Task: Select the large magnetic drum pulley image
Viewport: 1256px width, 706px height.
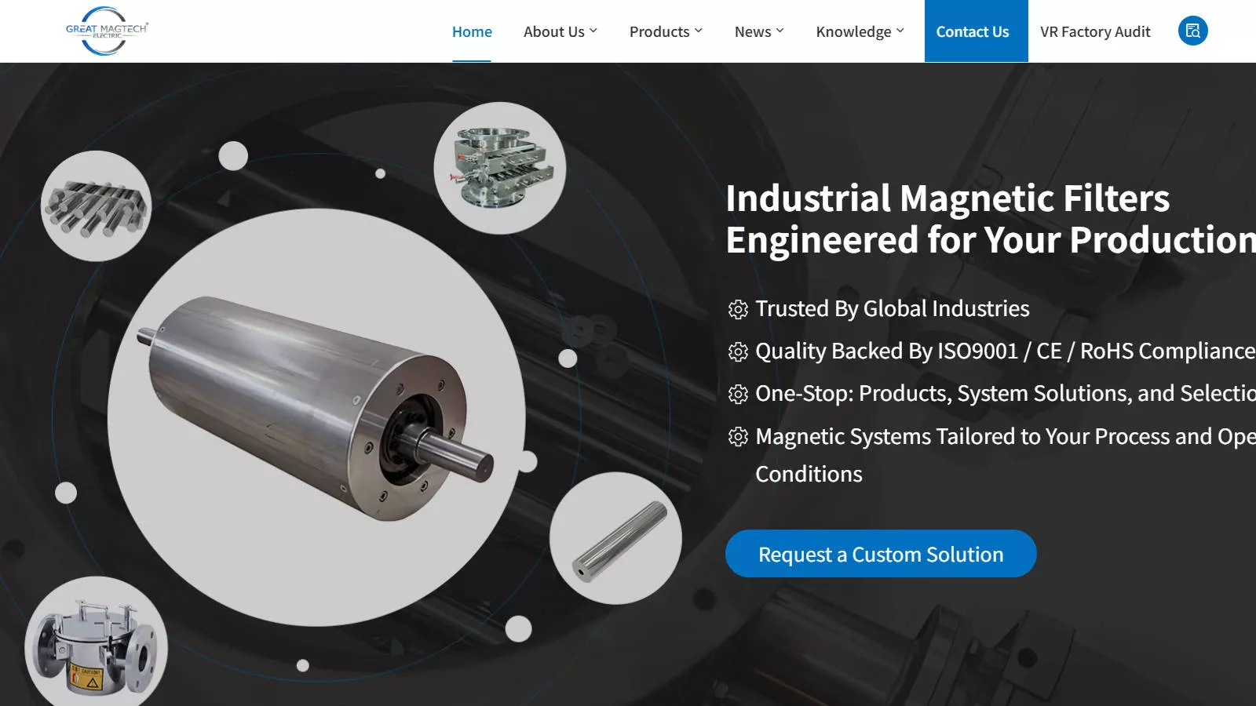Action: (316, 417)
